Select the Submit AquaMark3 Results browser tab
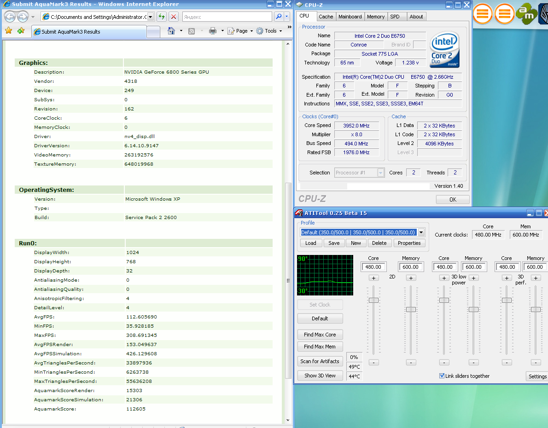 pos(89,31)
